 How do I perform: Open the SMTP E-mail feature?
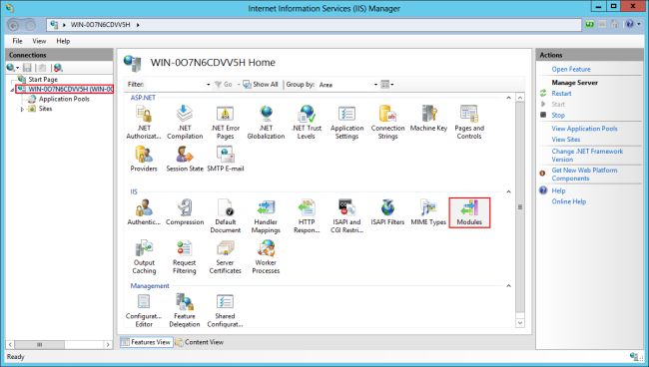click(226, 160)
